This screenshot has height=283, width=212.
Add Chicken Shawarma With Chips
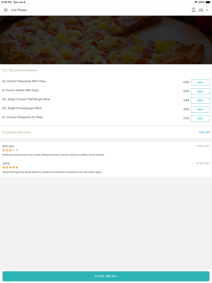(200, 82)
